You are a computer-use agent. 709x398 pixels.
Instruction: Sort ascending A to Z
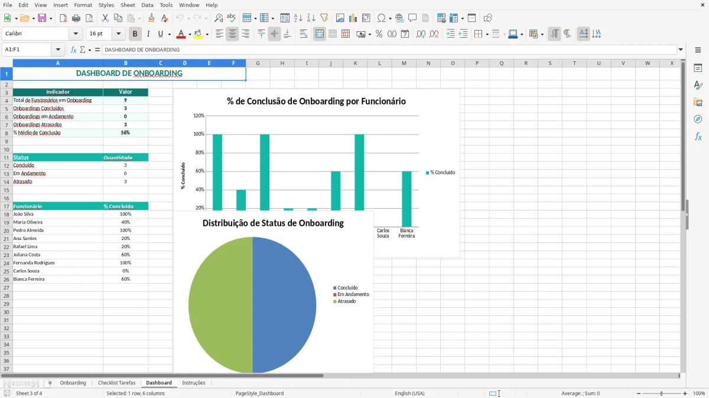(x=298, y=18)
